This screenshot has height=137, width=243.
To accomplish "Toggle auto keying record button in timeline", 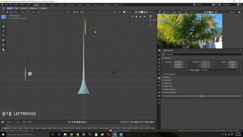I will 69,122.
